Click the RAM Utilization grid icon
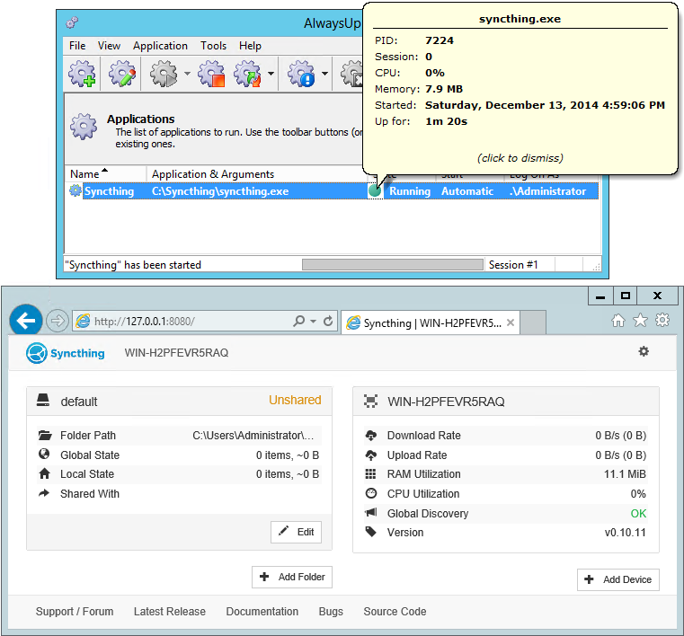 pyautogui.click(x=370, y=473)
